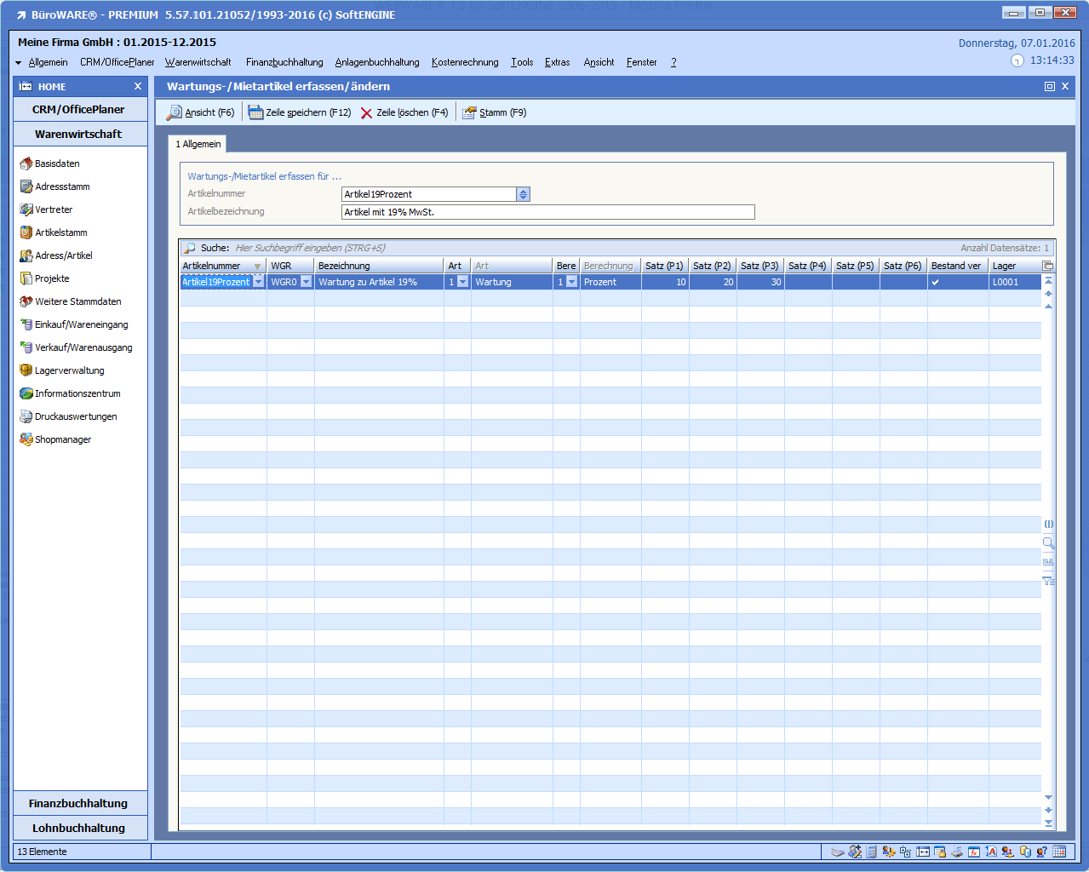Delete the row using Zeile löschen (F4)

click(x=404, y=112)
